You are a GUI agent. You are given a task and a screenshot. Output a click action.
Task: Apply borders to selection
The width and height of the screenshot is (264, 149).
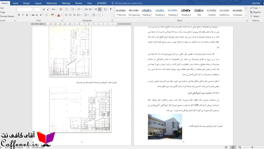tap(100, 15)
